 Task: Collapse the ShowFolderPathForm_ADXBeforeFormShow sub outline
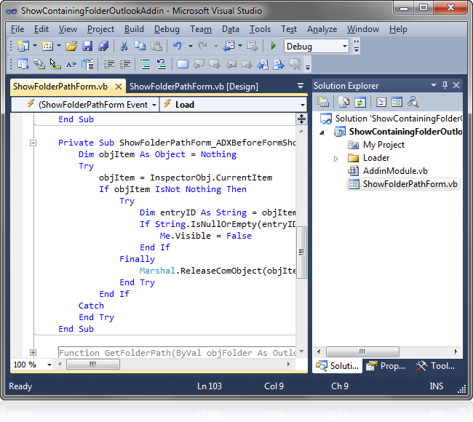pyautogui.click(x=33, y=143)
